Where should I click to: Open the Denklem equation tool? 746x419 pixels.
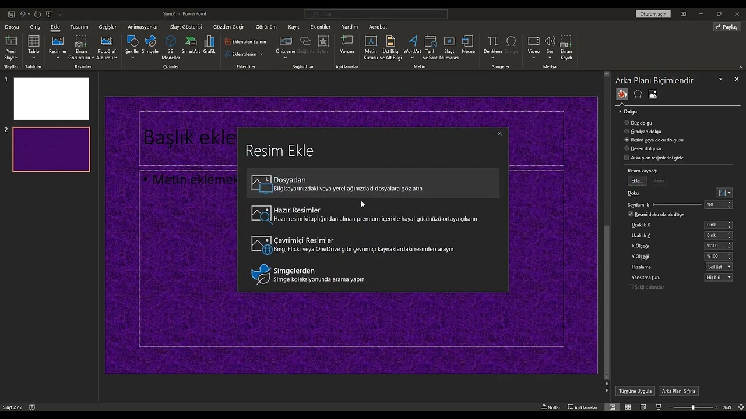click(493, 48)
